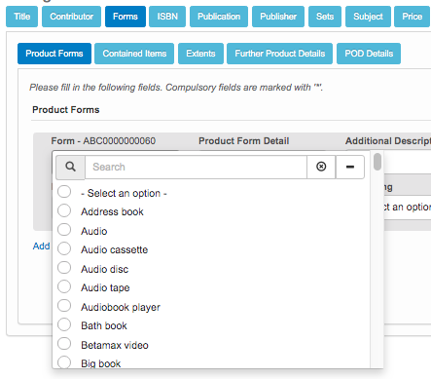
Task: Select the '- Select an option -' radio
Action: (64, 192)
